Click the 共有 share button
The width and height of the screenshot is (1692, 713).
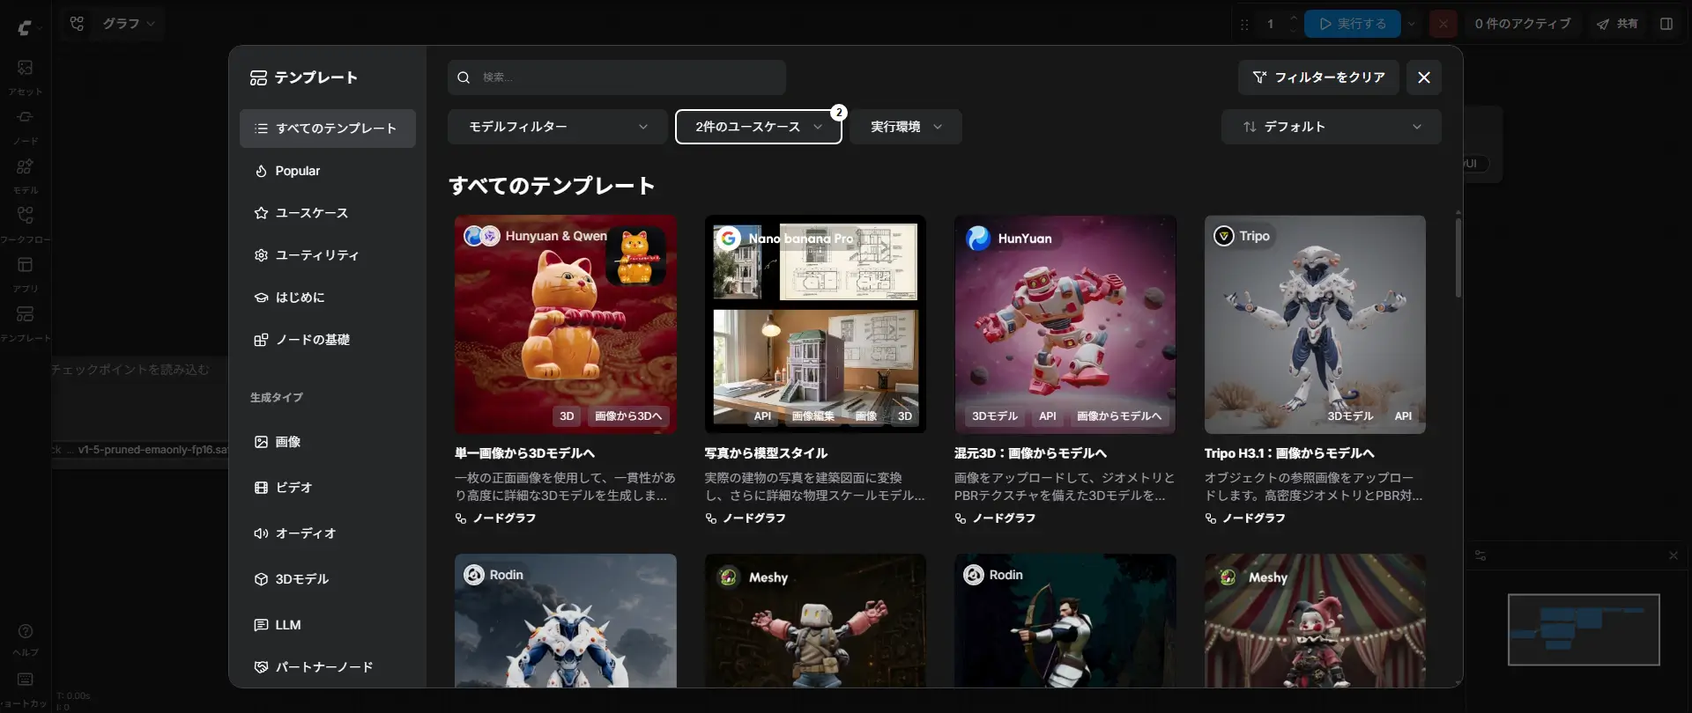(1617, 24)
